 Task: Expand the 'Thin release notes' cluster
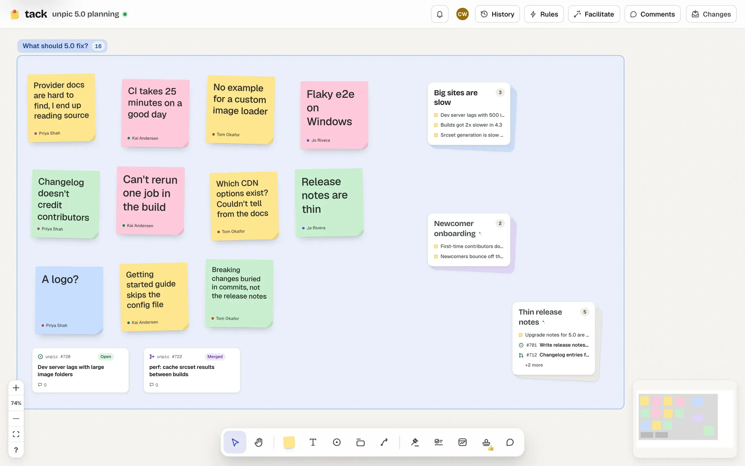point(553,338)
